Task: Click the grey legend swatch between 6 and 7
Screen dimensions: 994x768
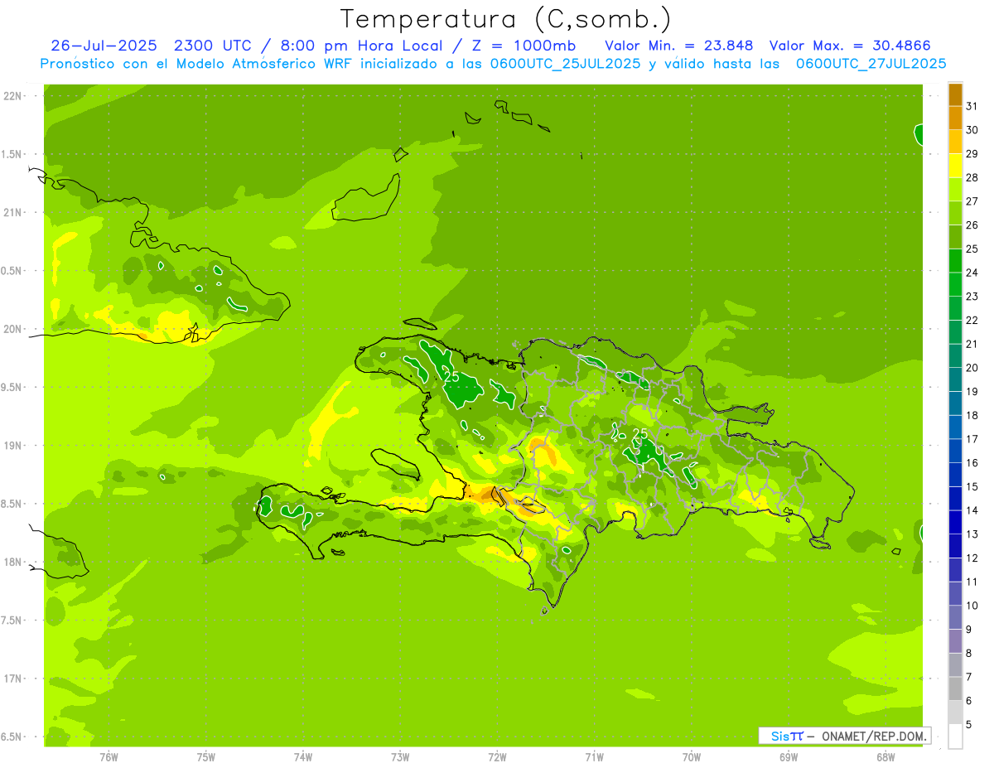Action: [x=955, y=688]
